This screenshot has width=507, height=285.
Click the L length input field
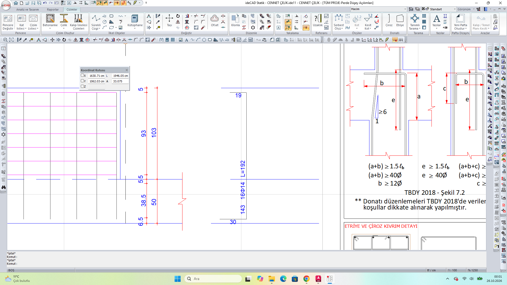120,76
